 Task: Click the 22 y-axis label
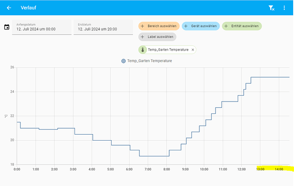pyautogui.click(x=12, y=116)
